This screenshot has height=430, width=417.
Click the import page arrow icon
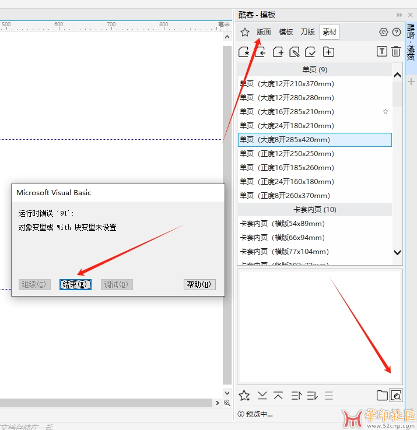click(260, 52)
